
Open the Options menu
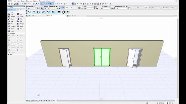pos(35,1)
